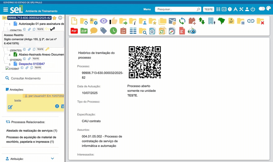
Task: Click the orange speech bubble icon
Action: [x=94, y=31]
